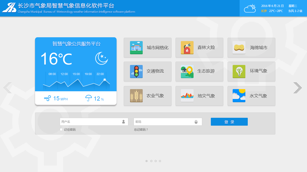Click the 星期二 weekday text
This screenshot has width=307, height=172.
293,6
